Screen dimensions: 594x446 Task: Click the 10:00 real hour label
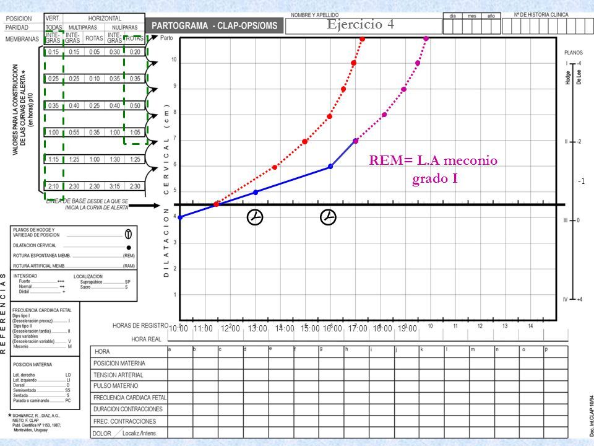click(x=178, y=328)
